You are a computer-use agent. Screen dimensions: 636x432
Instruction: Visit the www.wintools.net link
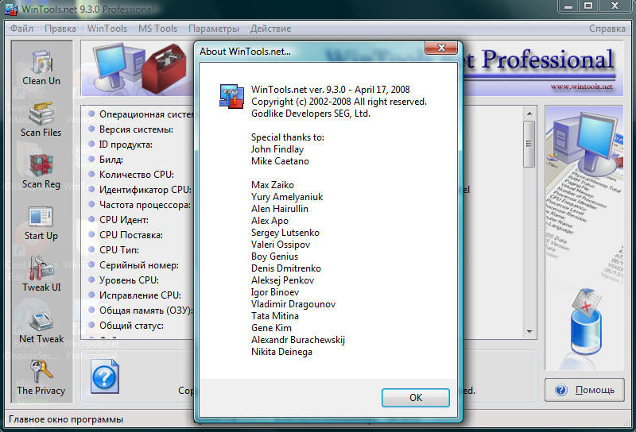pos(581,86)
